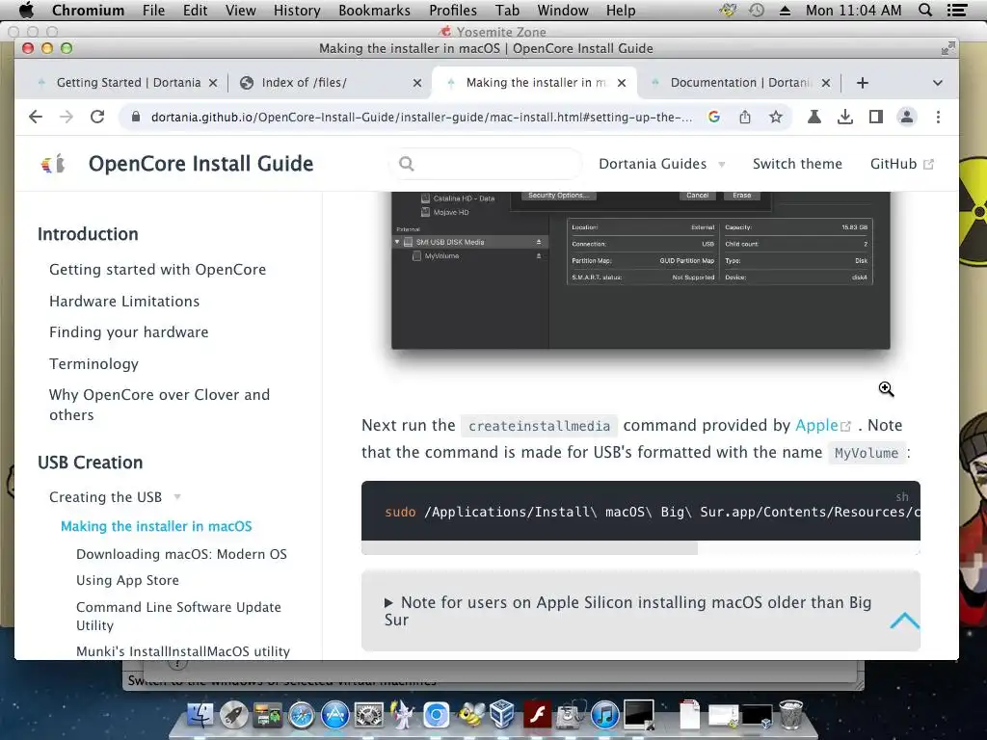Viewport: 987px width, 740px height.
Task: Toggle the browser side panel
Action: pos(875,117)
